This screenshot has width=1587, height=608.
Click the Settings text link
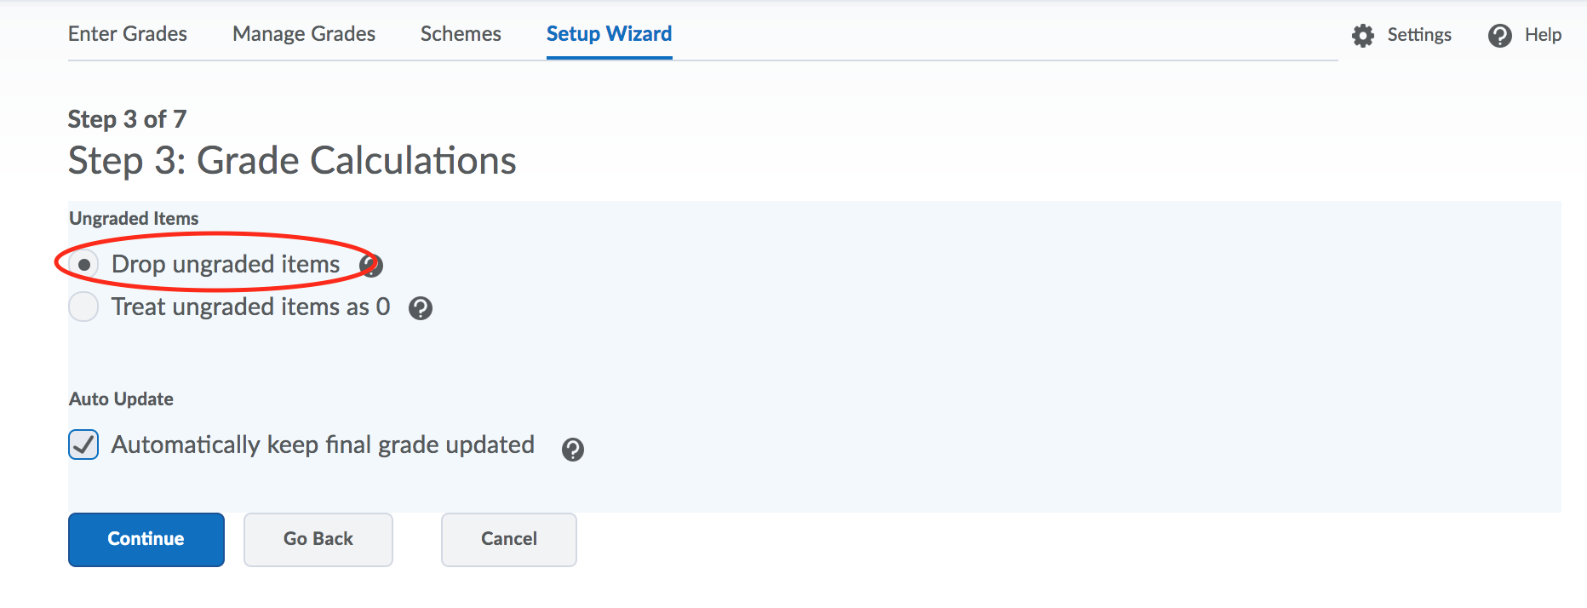tap(1418, 35)
